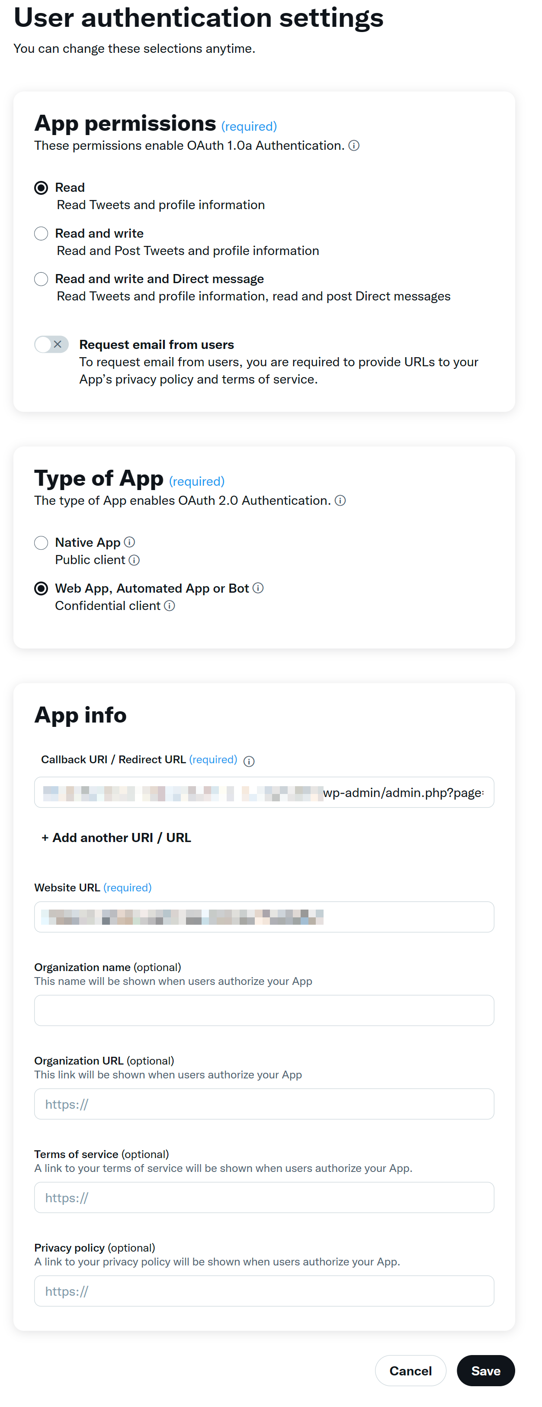Focus the Terms of service URL field
This screenshot has width=542, height=1407.
263,1197
